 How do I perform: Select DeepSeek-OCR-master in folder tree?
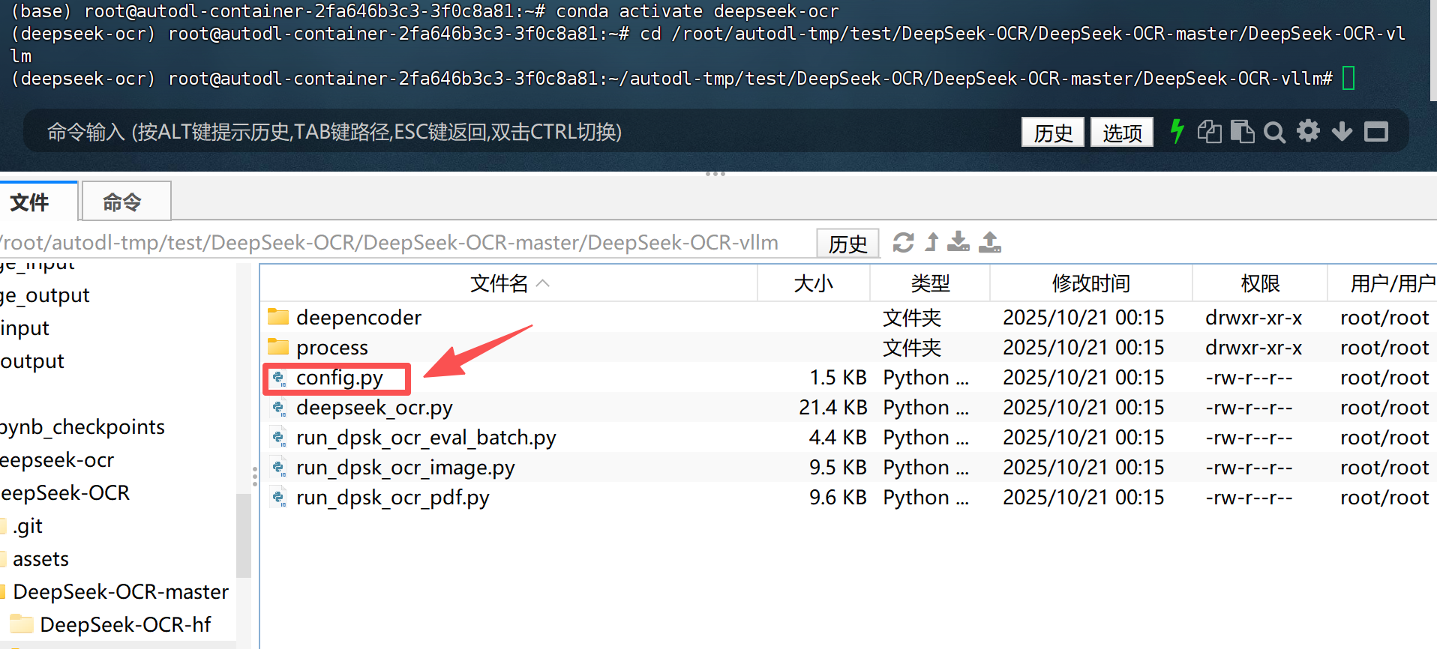click(x=120, y=592)
